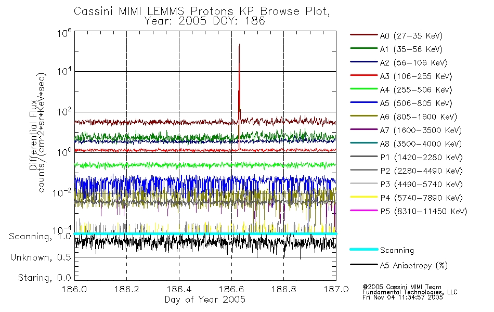The height and width of the screenshot is (312, 494).
Task: Click the 186.4 x-axis tick label
Action: point(179,289)
